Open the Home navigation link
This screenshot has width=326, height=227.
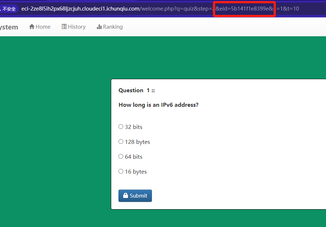40,27
